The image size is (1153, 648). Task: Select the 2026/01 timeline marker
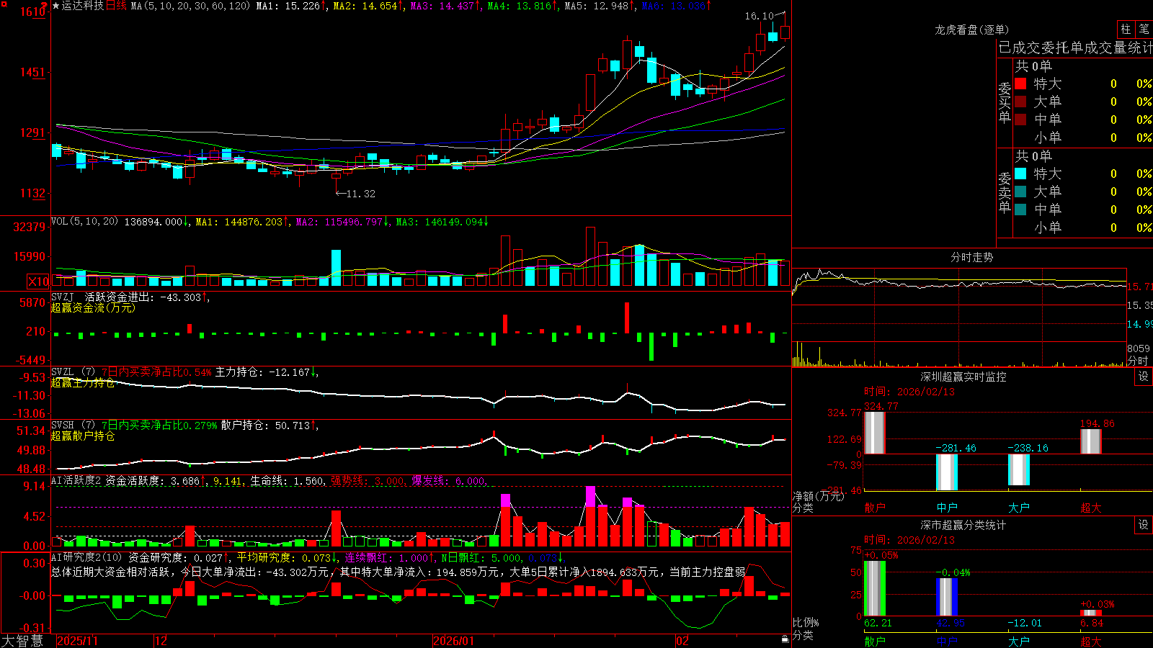454,641
